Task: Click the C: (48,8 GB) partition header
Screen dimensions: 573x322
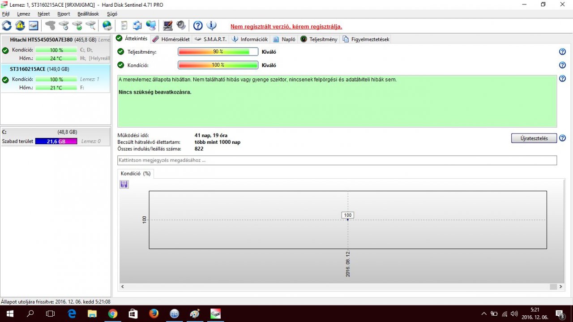Action: tap(56, 132)
